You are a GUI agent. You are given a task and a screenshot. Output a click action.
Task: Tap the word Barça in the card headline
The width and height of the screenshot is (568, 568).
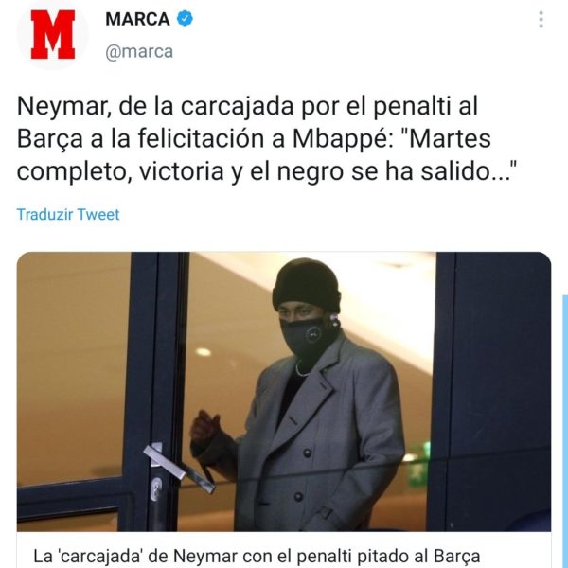pyautogui.click(x=457, y=557)
